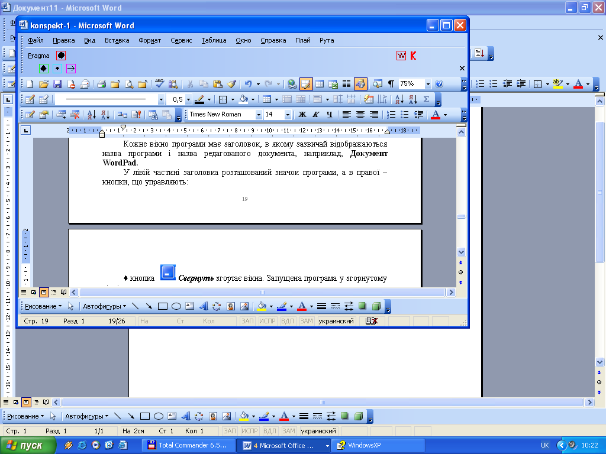The width and height of the screenshot is (606, 454).
Task: Open the Рута menu
Action: pyautogui.click(x=327, y=40)
